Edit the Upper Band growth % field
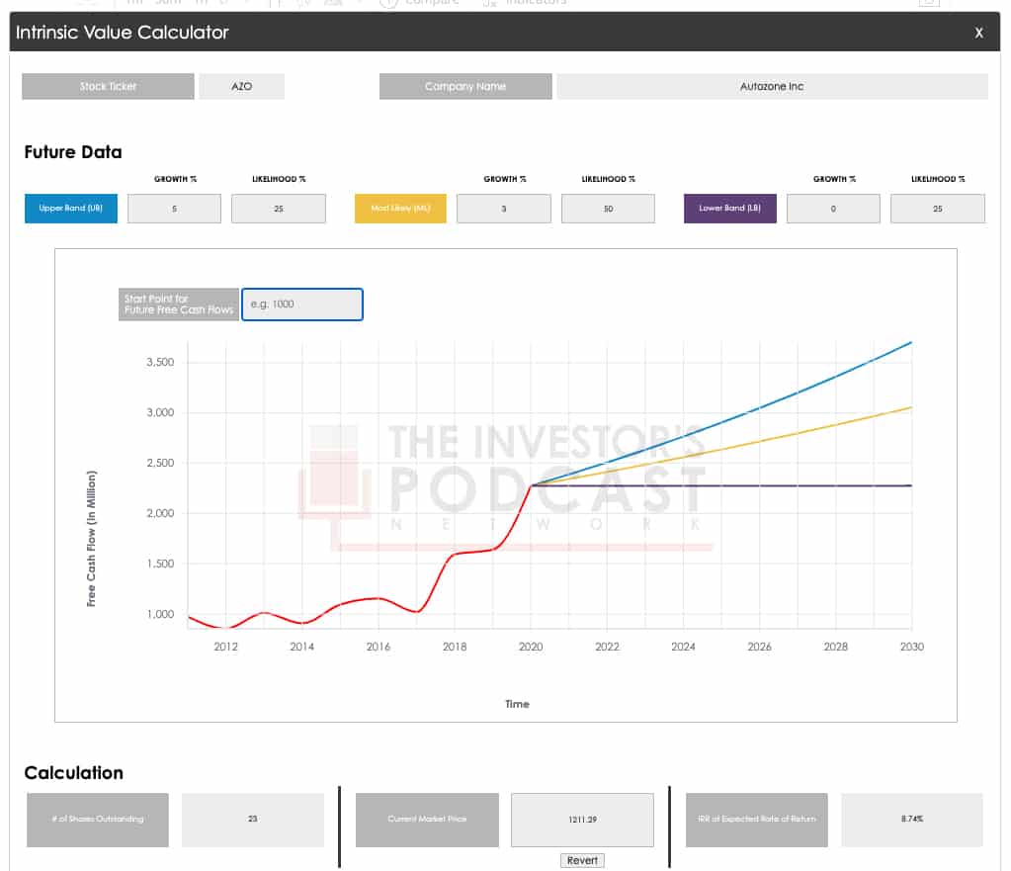Screen dimensions: 1011x871 tap(174, 209)
